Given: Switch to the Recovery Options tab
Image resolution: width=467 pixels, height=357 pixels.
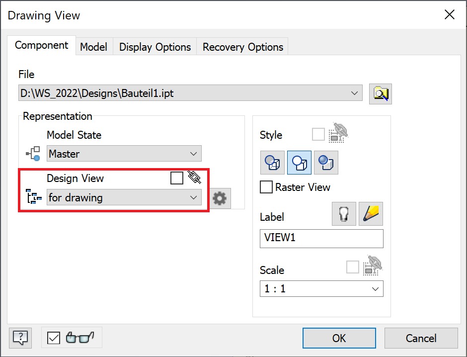Looking at the screenshot, I should 242,46.
